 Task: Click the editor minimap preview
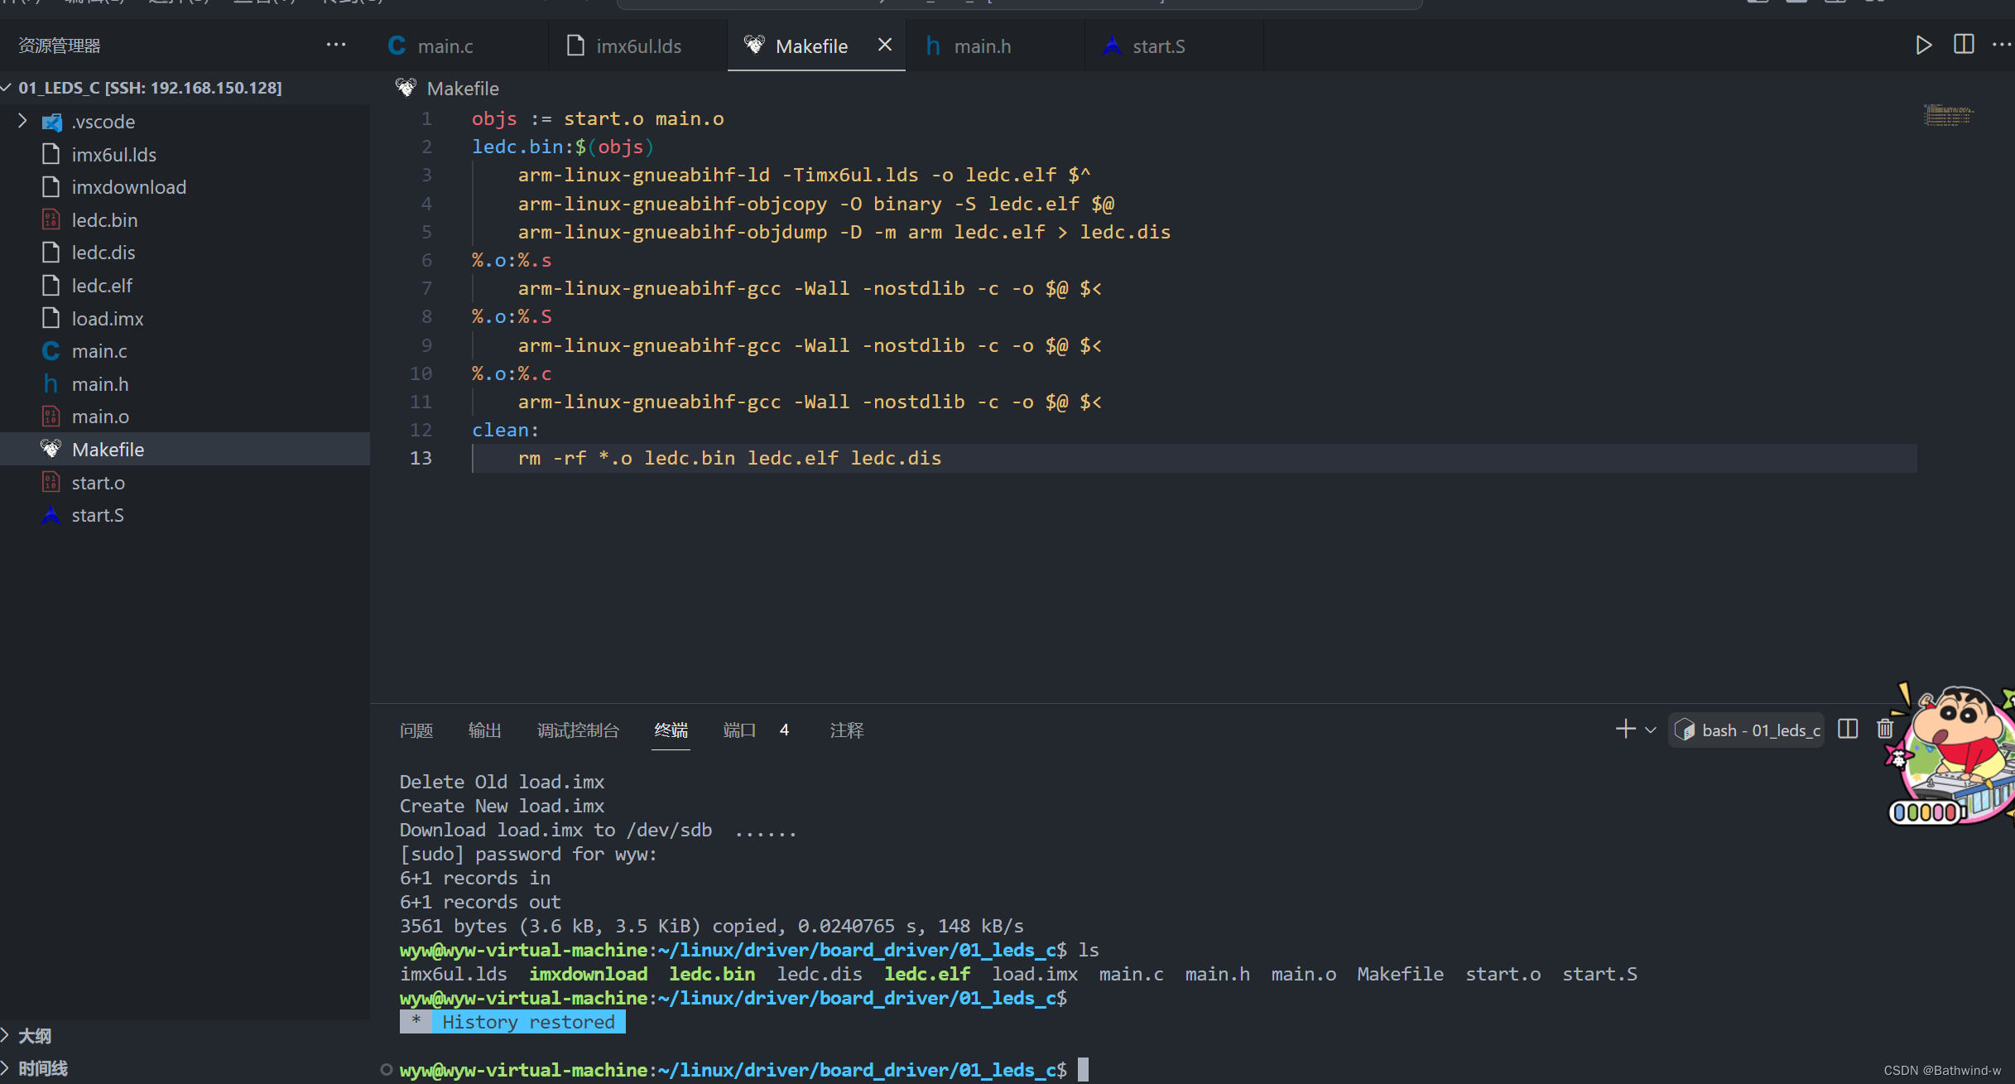tap(1949, 116)
